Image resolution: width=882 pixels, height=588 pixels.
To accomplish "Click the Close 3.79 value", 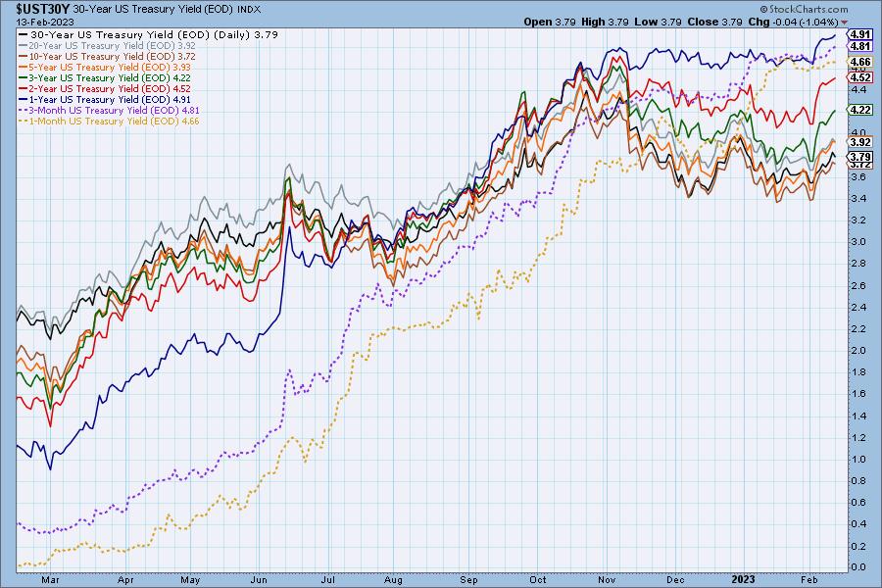I will pos(715,22).
